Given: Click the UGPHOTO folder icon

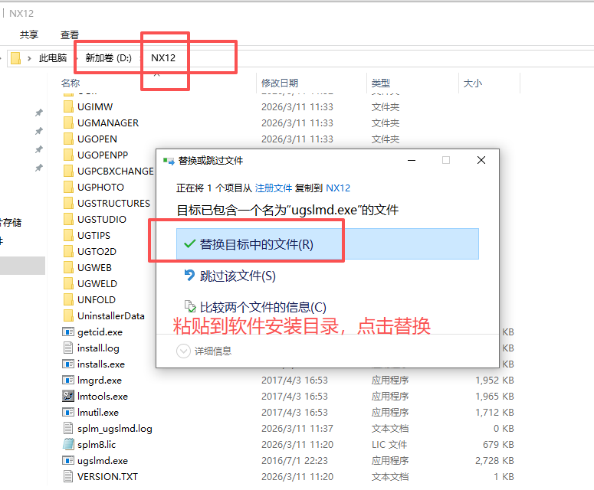Looking at the screenshot, I should [68, 188].
